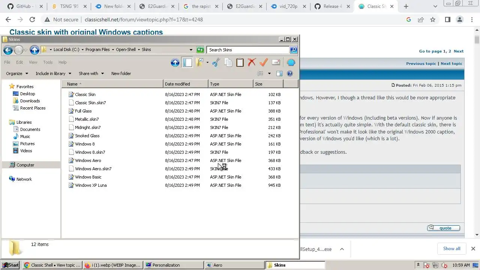Open the dropdown arrow beside folder options icon
Viewport: 480px width, 270px height.
click(207, 63)
